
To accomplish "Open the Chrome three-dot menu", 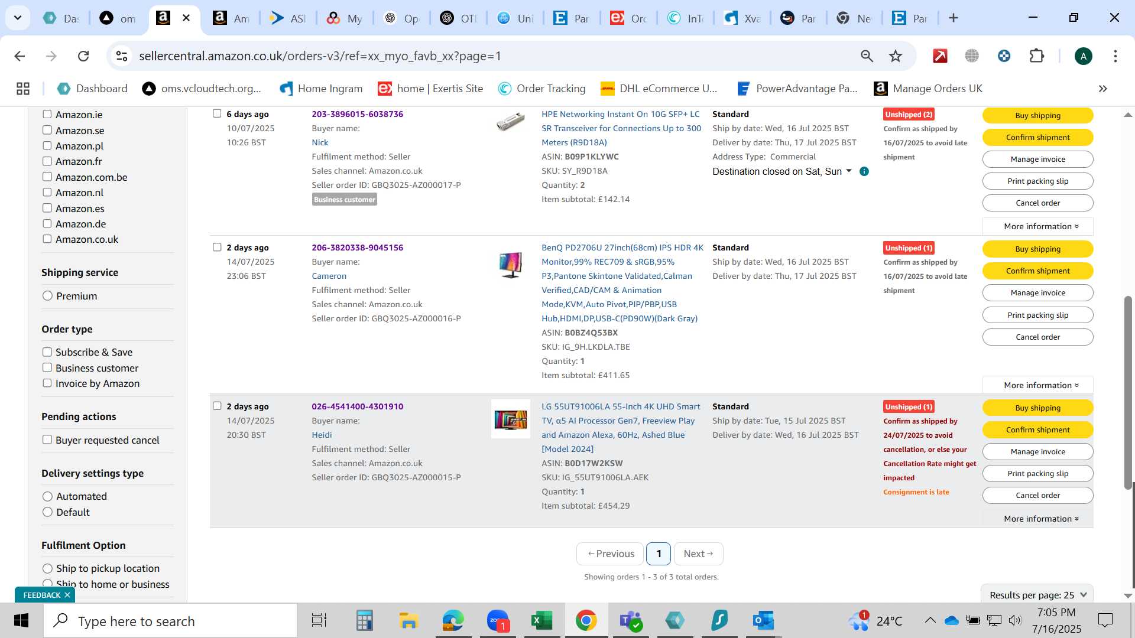I will pyautogui.click(x=1115, y=56).
